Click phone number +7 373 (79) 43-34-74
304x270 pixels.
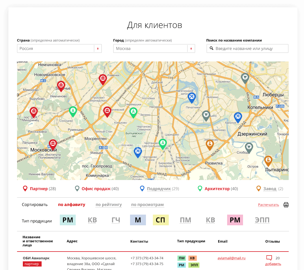pyautogui.click(x=147, y=258)
